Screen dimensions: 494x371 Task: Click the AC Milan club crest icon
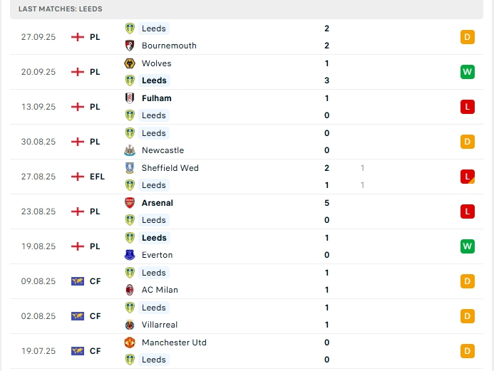click(x=130, y=290)
